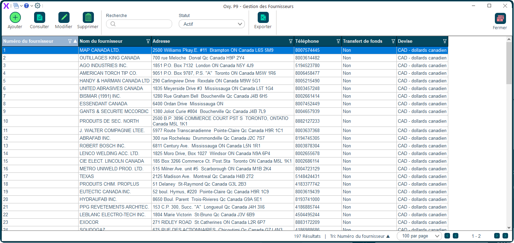Click the scrollbar down arrow
The image size is (514, 243).
pos(509,227)
